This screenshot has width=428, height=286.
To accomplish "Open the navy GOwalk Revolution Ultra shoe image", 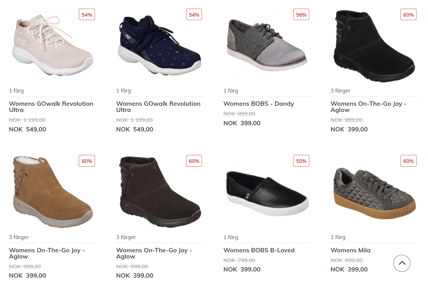I will pos(160,45).
